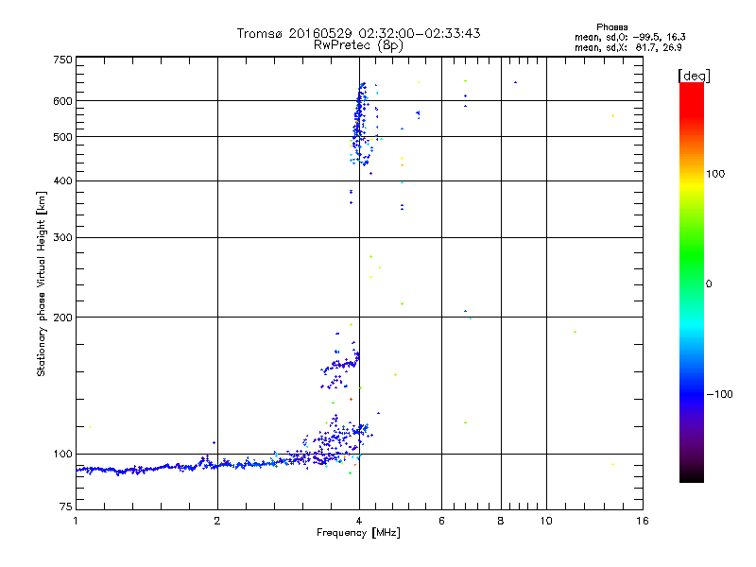Click the y-axis tick label '300'
This screenshot has height=567, width=756.
click(63, 238)
